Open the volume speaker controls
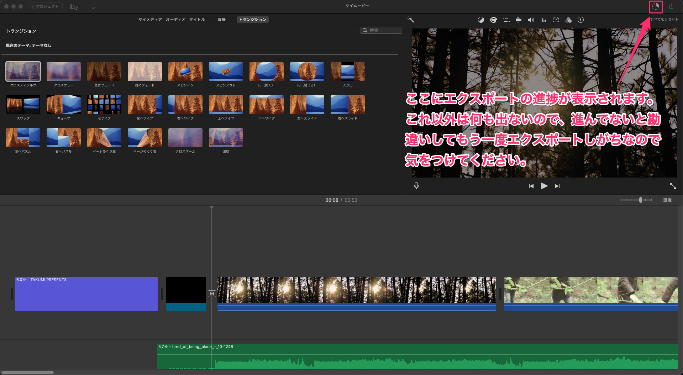This screenshot has height=375, width=683. coord(531,20)
